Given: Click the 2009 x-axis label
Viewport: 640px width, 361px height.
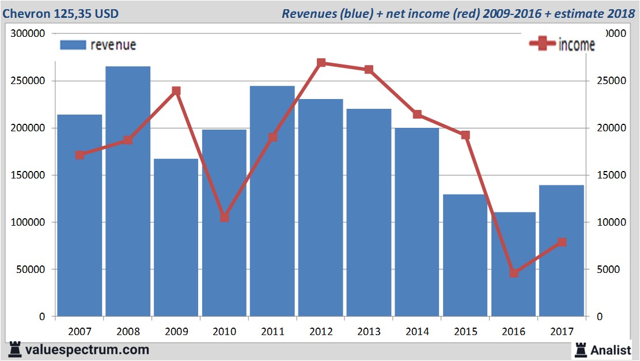Looking at the screenshot, I should click(176, 331).
